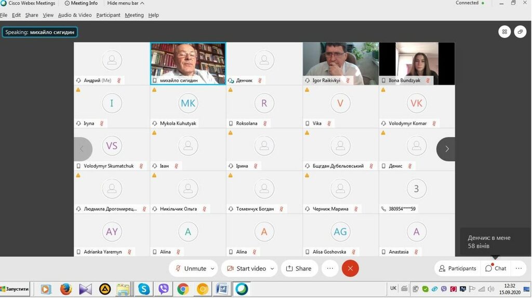Viewport: 532px width, 298px height.
Task: Open the grid layout view icon
Action: [504, 32]
